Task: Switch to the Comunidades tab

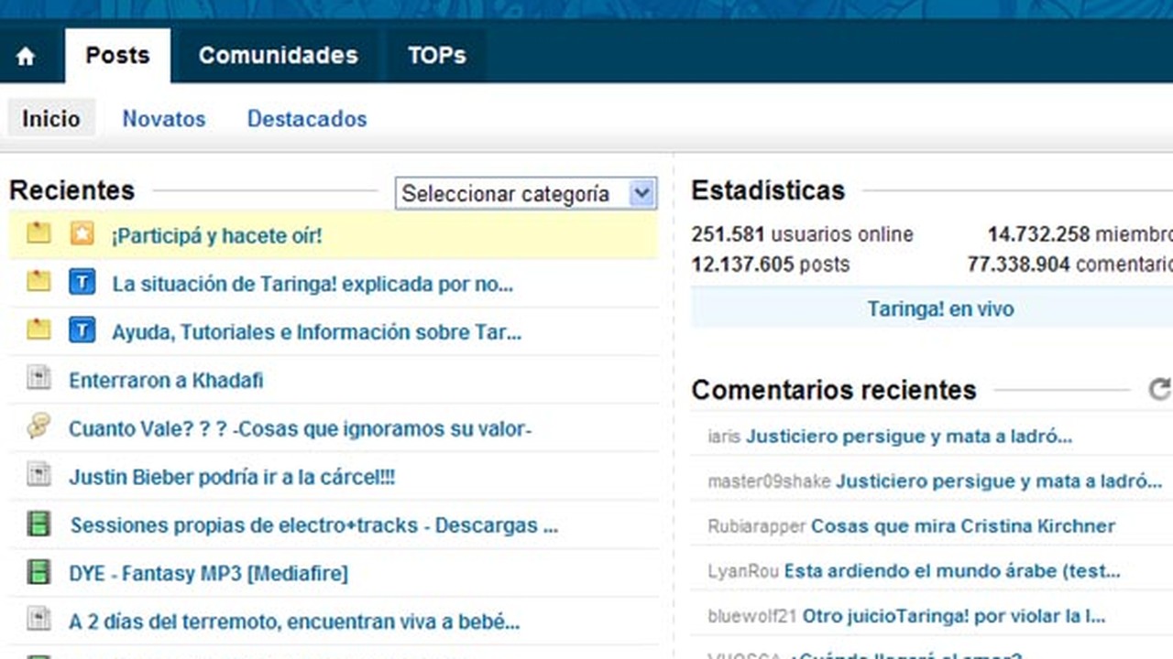Action: point(279,55)
